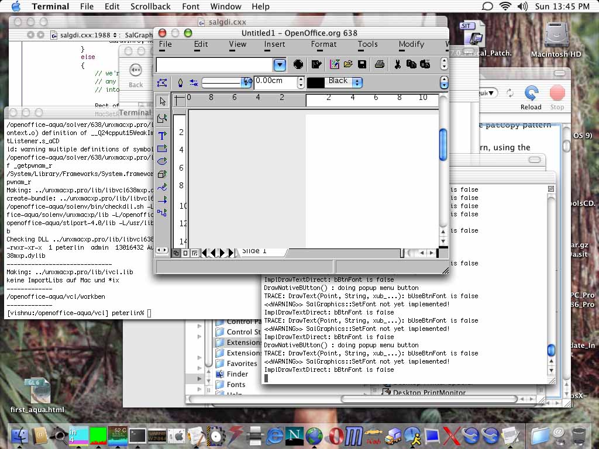The height and width of the screenshot is (449, 599).
Task: Create a New document via toolbar icon
Action: pyautogui.click(x=334, y=64)
